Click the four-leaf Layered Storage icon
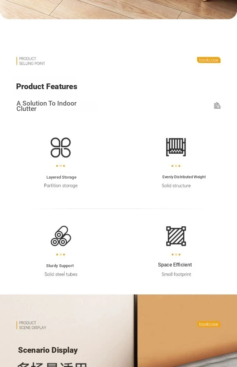237x367 pixels. coord(61,147)
